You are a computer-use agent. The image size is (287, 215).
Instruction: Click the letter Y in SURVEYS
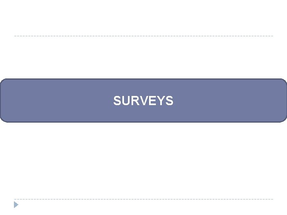coord(160,101)
